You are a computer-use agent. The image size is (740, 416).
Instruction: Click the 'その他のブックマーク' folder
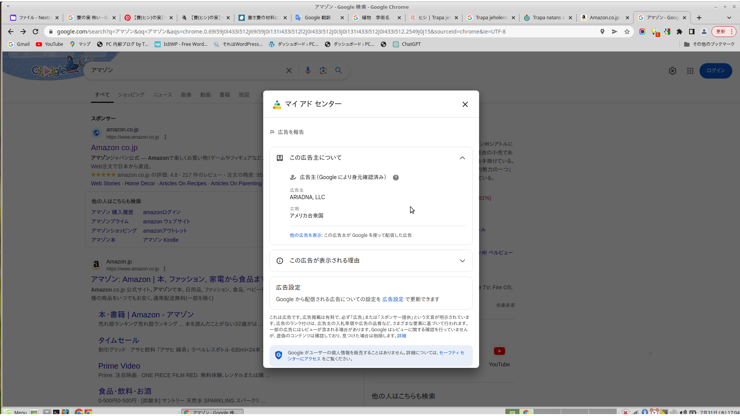coord(709,44)
